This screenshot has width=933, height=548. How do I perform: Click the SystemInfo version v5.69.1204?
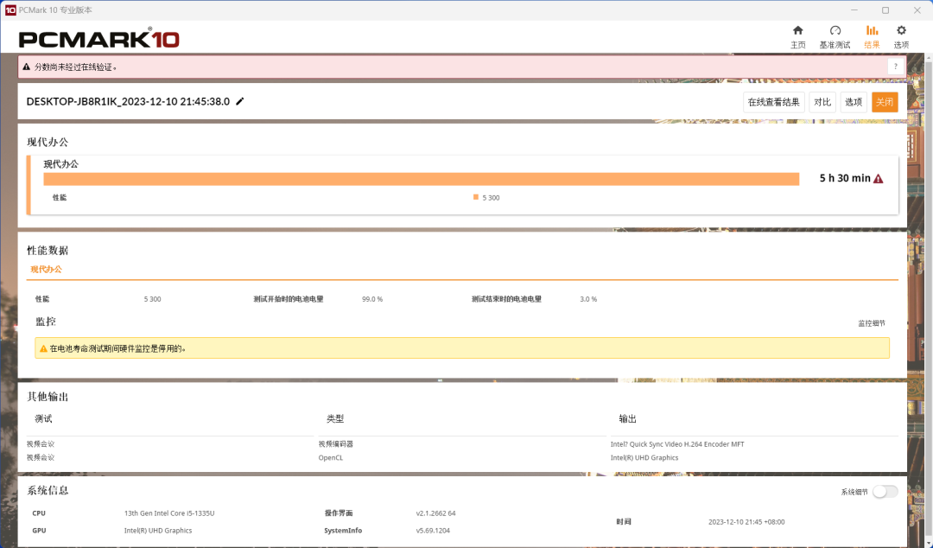click(433, 530)
